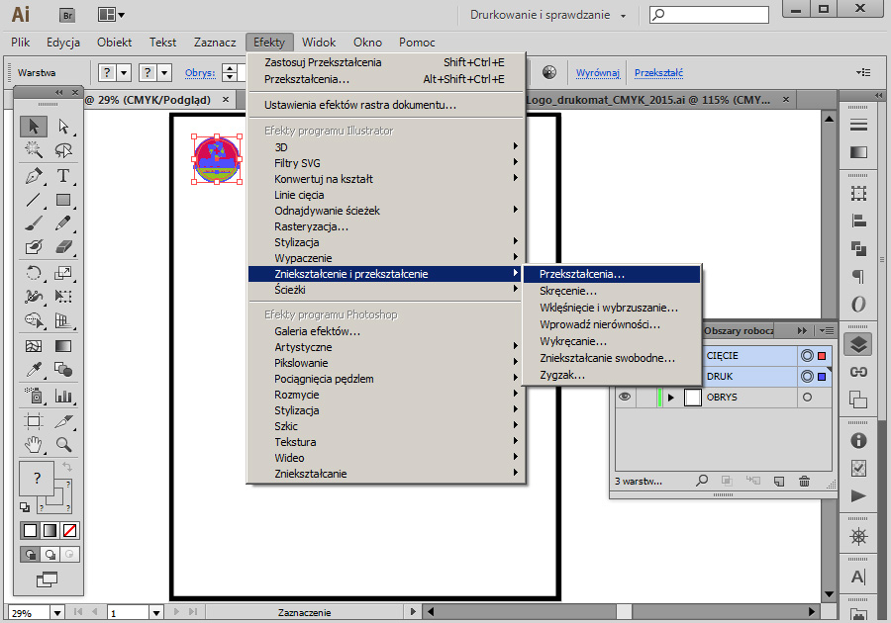
Task: Open zoom level dropdown at 29%
Action: coord(56,613)
